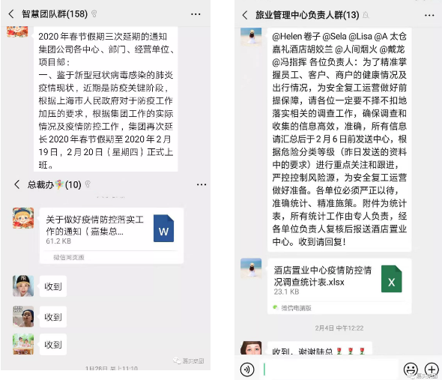The image size is (442, 380).
Task: Open the emoji sticker panel
Action: [411, 370]
